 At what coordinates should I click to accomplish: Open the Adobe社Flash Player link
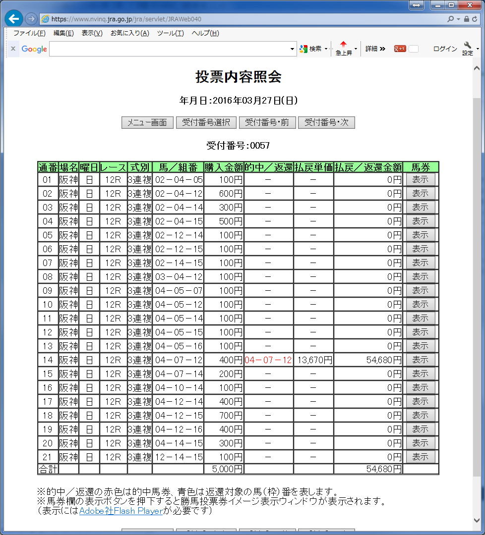pyautogui.click(x=121, y=511)
